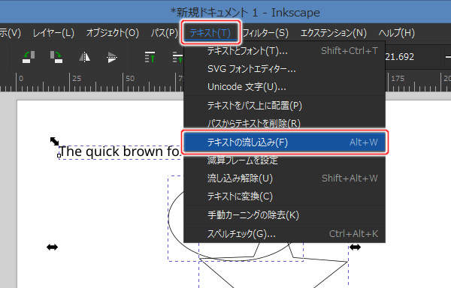Select Unicode 文字(U)... entry
The image size is (451, 288).
pos(284,87)
